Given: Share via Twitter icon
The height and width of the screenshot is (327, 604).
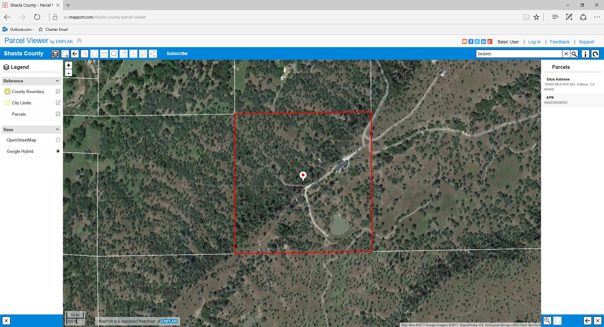Looking at the screenshot, I should click(477, 42).
